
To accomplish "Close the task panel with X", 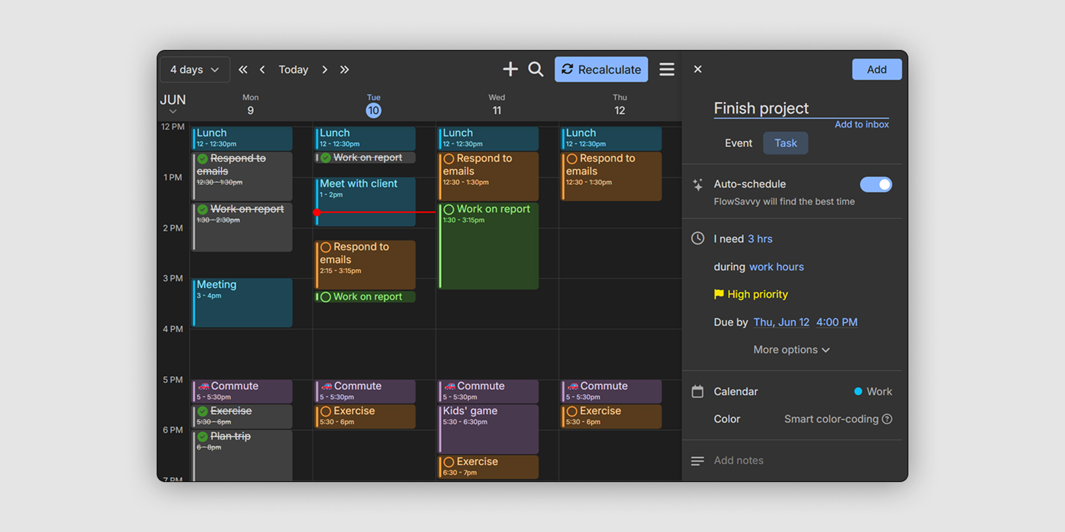I will click(x=698, y=69).
